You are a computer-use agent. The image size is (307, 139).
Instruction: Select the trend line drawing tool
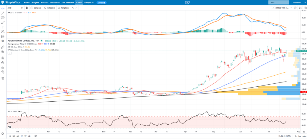tap(3, 13)
